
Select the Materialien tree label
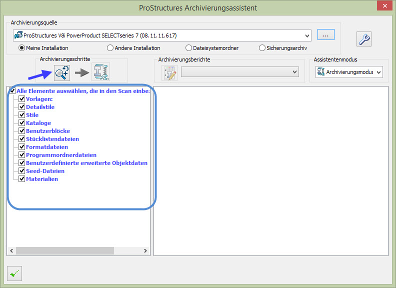click(x=42, y=179)
